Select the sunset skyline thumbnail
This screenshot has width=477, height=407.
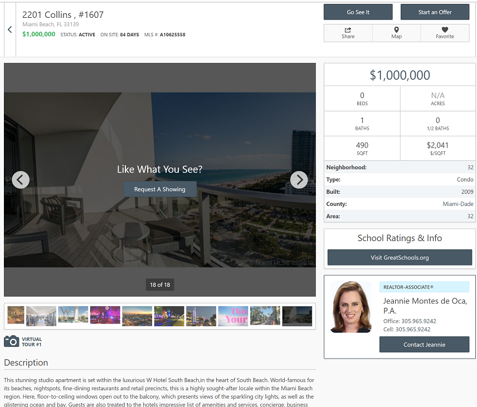pyautogui.click(x=137, y=316)
